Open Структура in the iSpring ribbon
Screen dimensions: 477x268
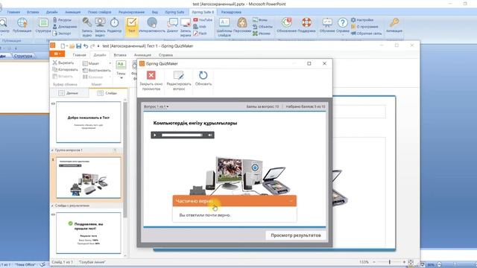point(43,25)
